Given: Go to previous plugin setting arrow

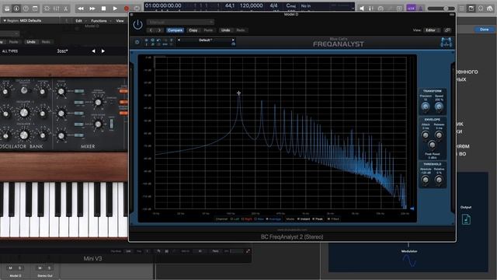Looking at the screenshot, I should pos(151,30).
